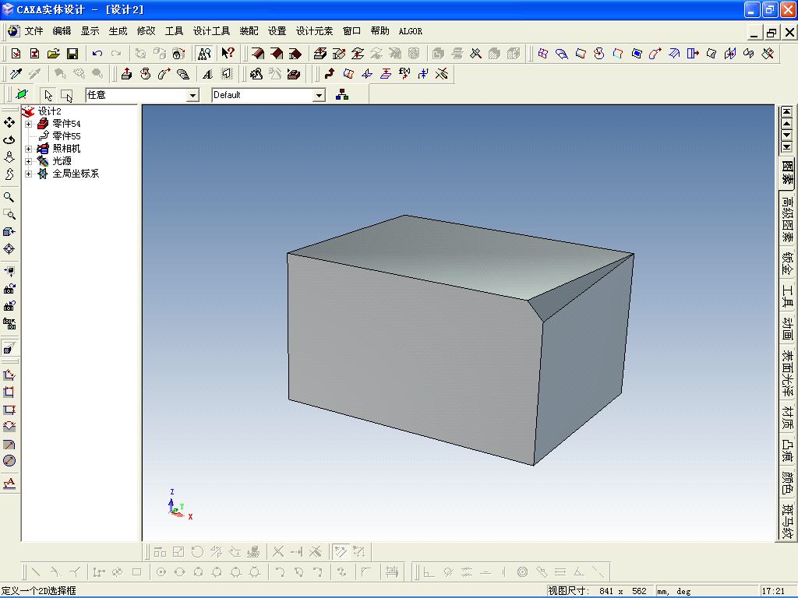Open the 设计工具 menu
This screenshot has width=798, height=598.
(x=212, y=31)
